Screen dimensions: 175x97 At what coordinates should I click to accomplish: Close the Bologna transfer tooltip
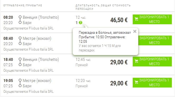(135, 31)
